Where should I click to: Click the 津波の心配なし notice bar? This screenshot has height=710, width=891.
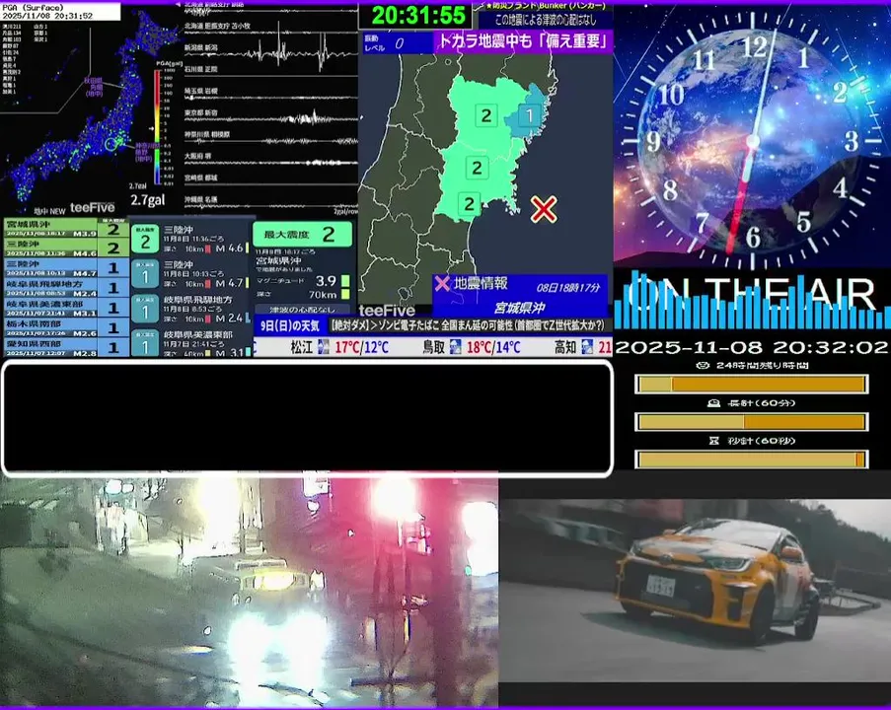(x=302, y=310)
